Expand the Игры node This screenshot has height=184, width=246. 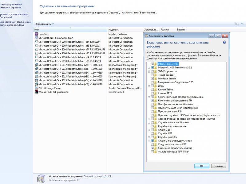[149, 86]
